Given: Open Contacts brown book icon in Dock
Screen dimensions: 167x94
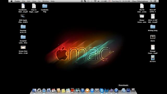Looking at the screenshot, I should pos(58,90).
